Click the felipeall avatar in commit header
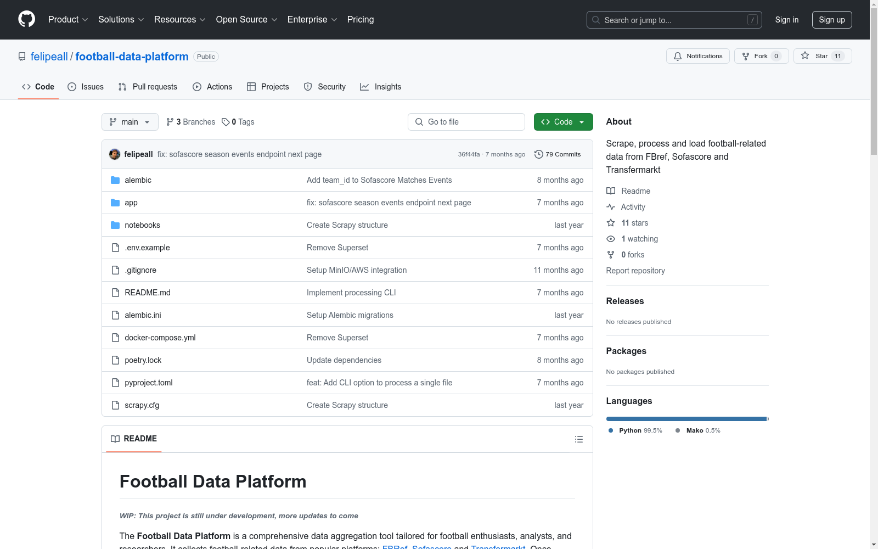 tap(115, 154)
